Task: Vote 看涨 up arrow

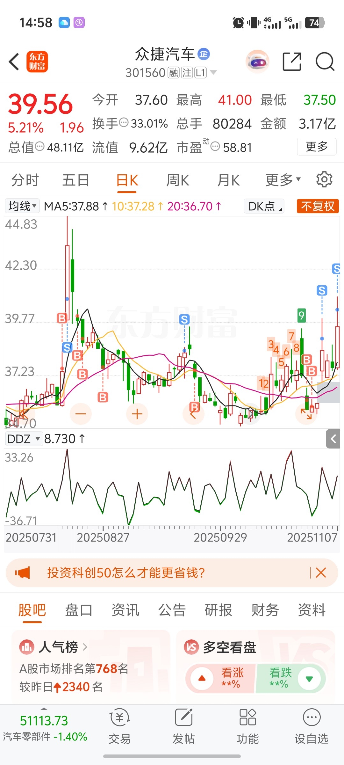Action: click(x=202, y=678)
